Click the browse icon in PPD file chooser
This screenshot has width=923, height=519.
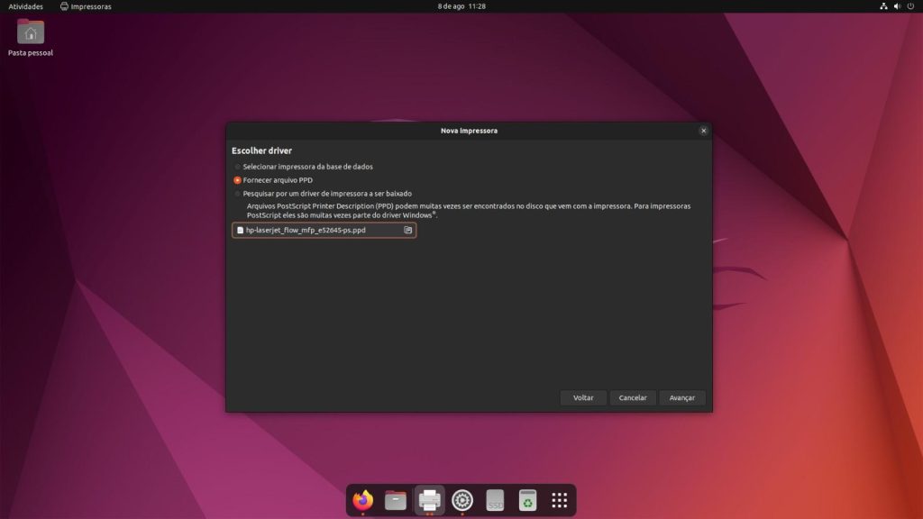tap(407, 231)
